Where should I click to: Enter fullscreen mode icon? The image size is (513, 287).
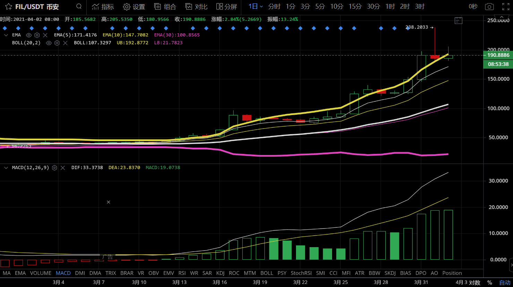pyautogui.click(x=506, y=7)
